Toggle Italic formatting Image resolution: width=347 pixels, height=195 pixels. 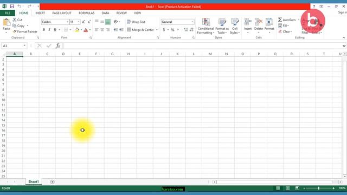[x=49, y=30]
